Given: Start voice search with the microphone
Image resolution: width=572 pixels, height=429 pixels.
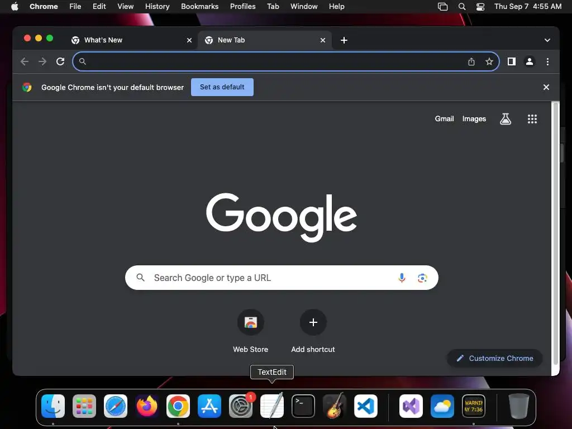Looking at the screenshot, I should 402,278.
